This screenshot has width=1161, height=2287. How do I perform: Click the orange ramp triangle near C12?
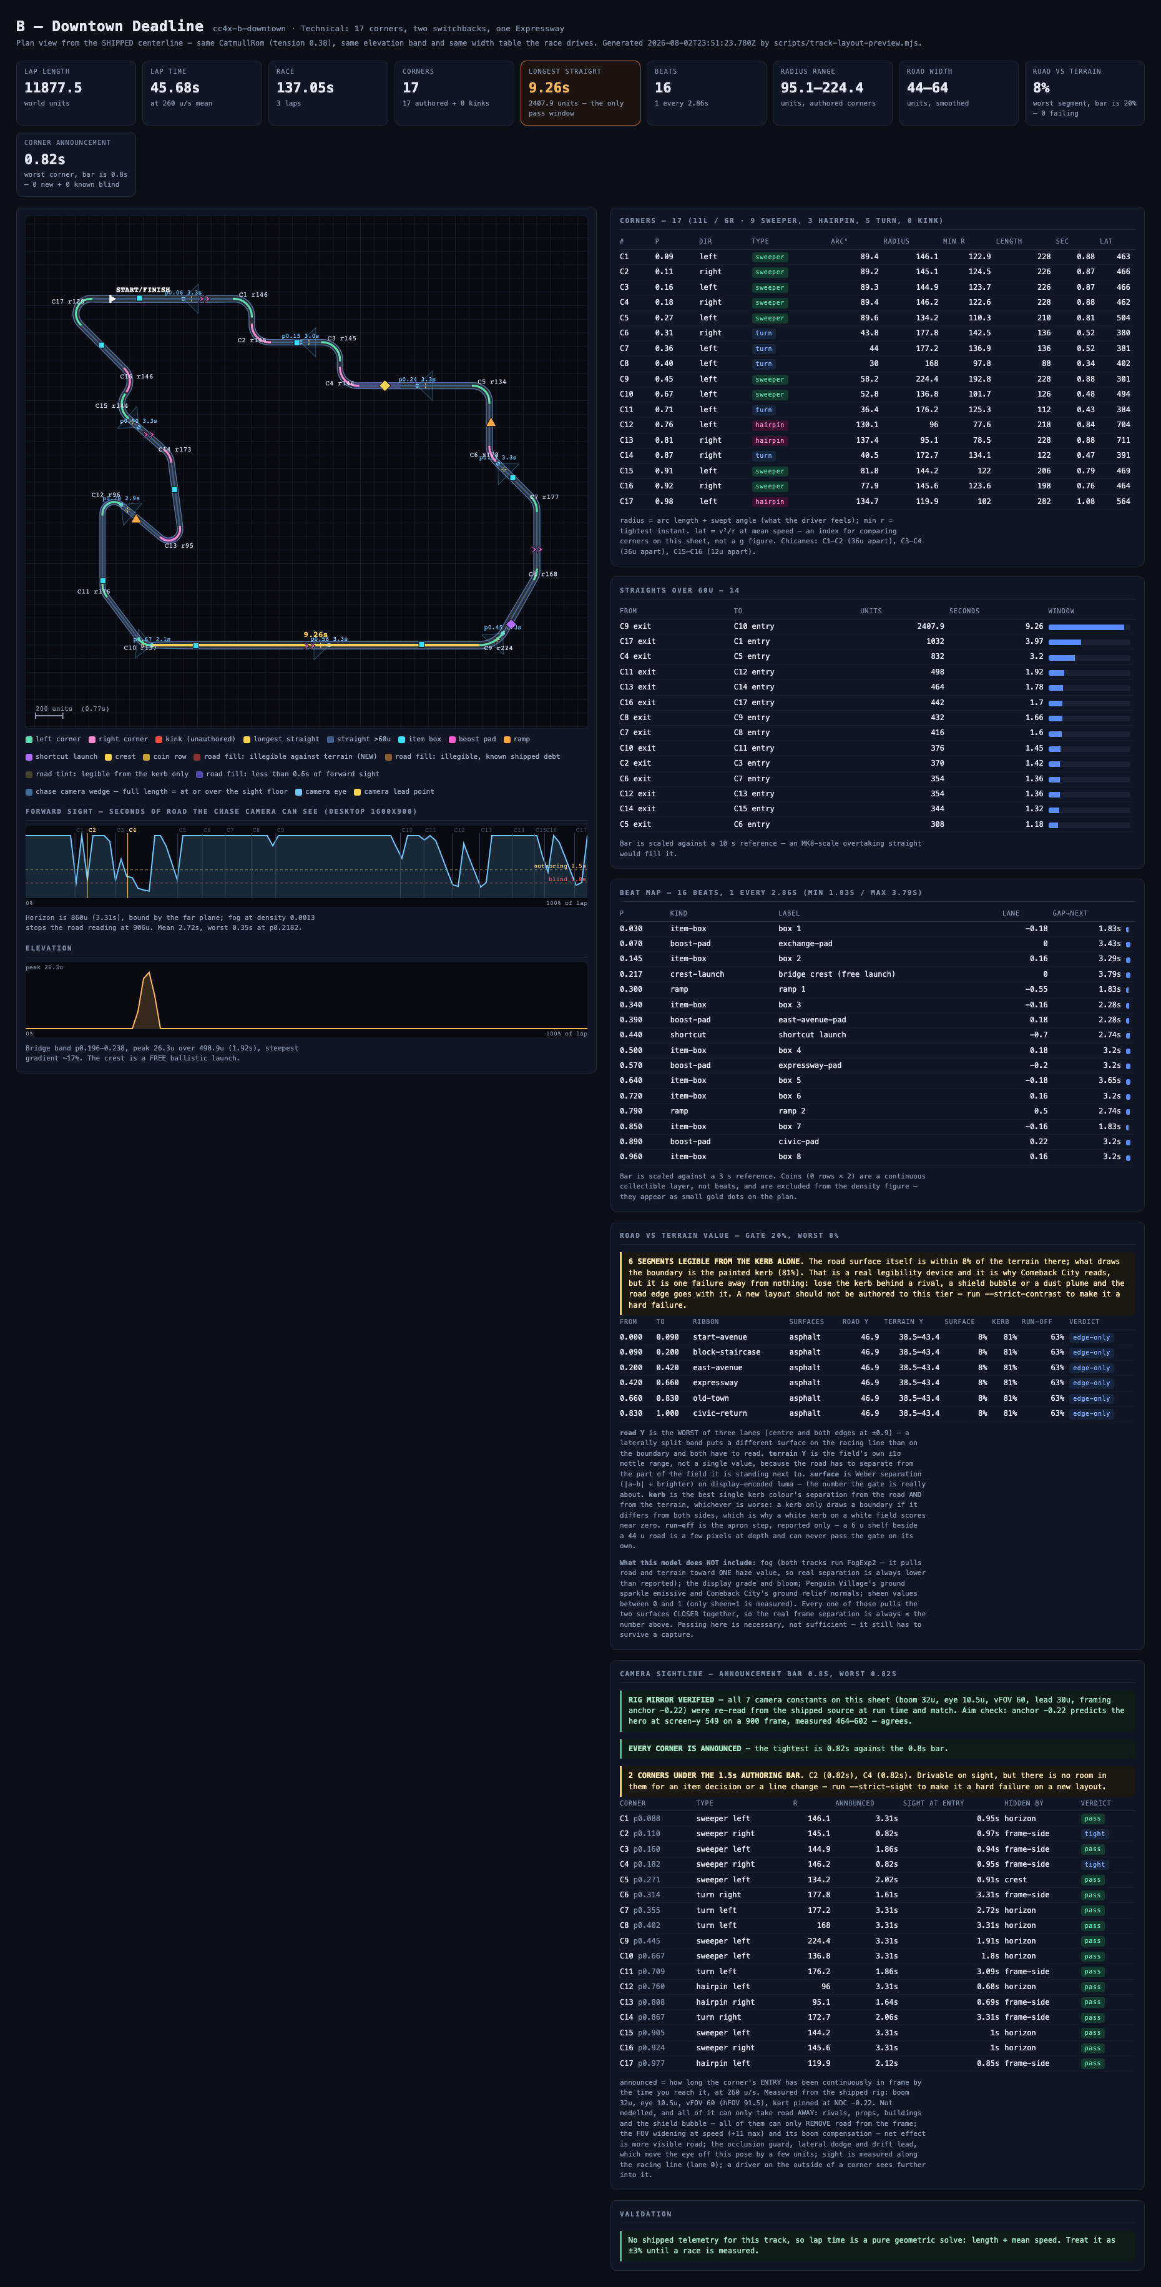point(136,518)
